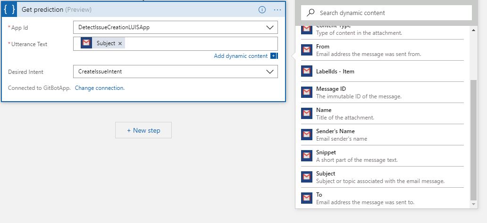Click the Gmail icon next to From
487x223 pixels.
click(307, 50)
